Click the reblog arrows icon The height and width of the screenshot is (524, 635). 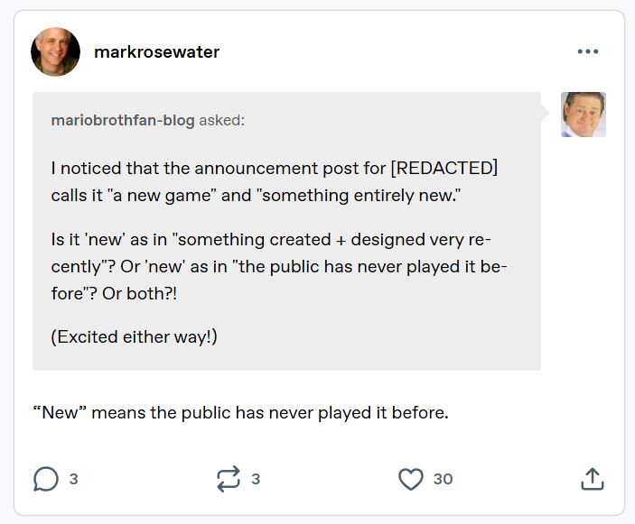[x=229, y=479]
